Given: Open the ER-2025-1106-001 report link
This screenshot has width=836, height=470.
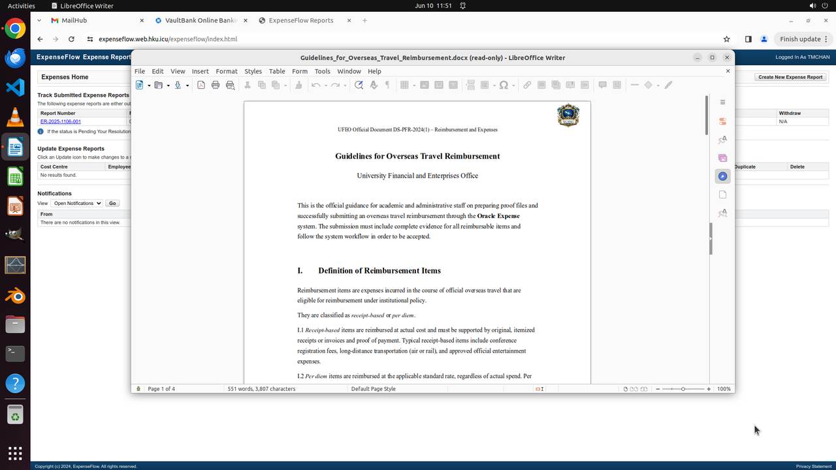Looking at the screenshot, I should 61,121.
